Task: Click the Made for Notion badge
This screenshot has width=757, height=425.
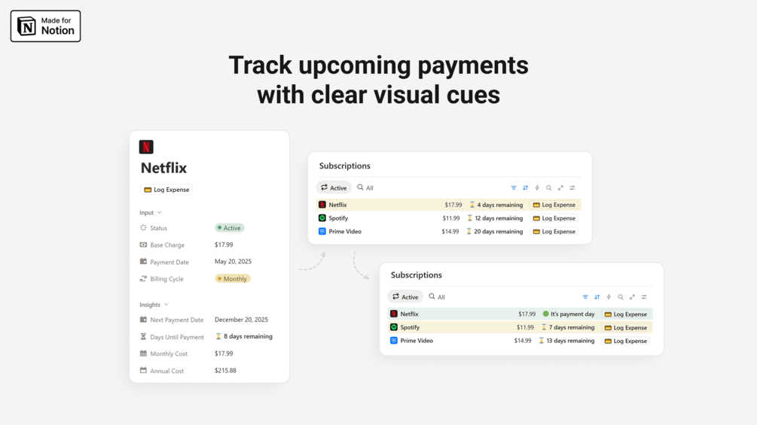Action: click(x=45, y=26)
